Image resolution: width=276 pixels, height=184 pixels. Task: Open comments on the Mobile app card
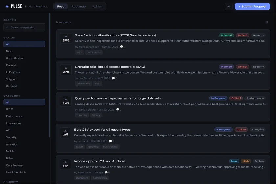[x=107, y=172]
